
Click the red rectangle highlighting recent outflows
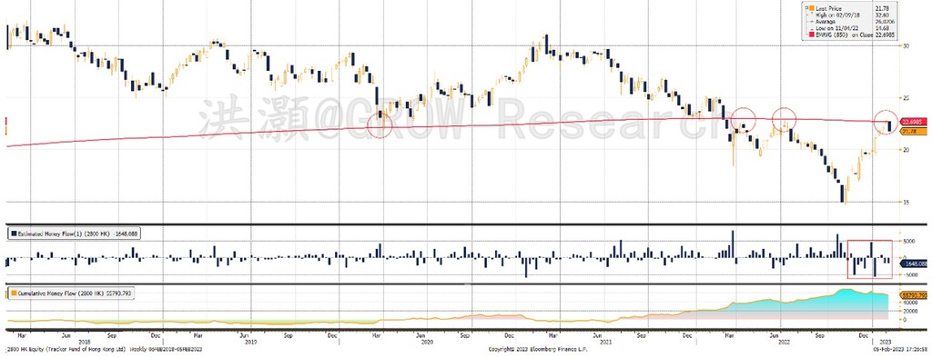click(869, 259)
